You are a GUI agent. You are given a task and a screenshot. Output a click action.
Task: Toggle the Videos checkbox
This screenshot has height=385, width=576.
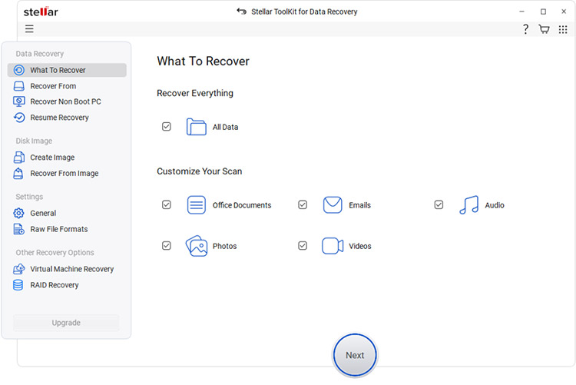coord(303,245)
